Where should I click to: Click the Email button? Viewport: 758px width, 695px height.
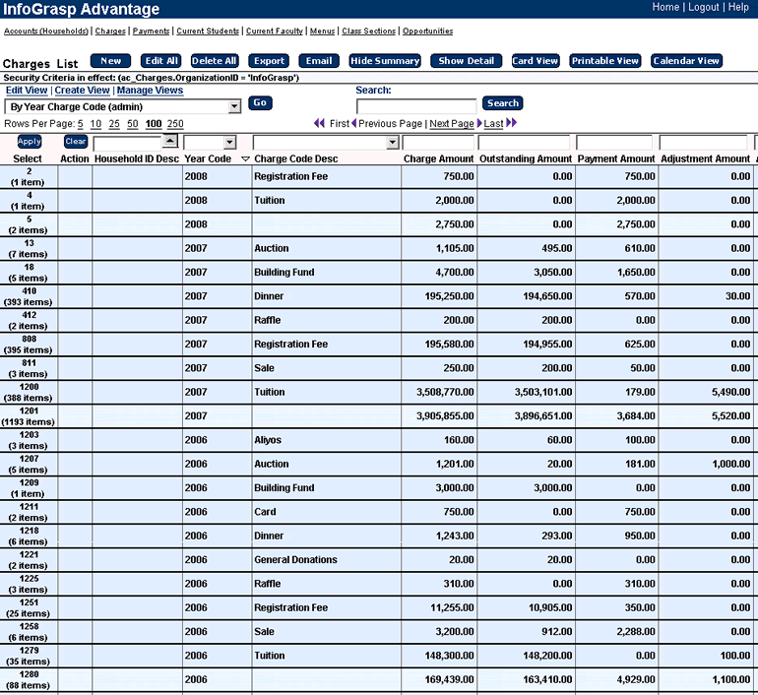319,61
